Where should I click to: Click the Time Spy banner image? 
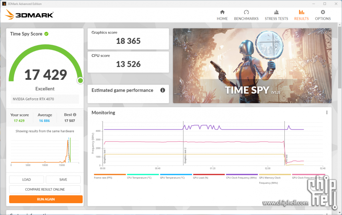[x=252, y=66]
